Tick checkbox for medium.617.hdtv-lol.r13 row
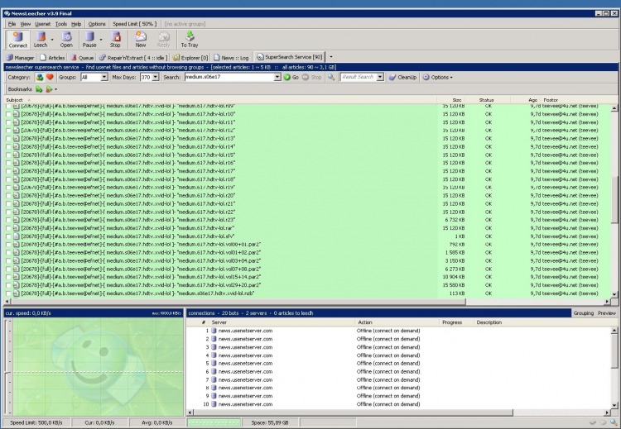Image resolution: width=621 pixels, height=429 pixels. point(8,139)
